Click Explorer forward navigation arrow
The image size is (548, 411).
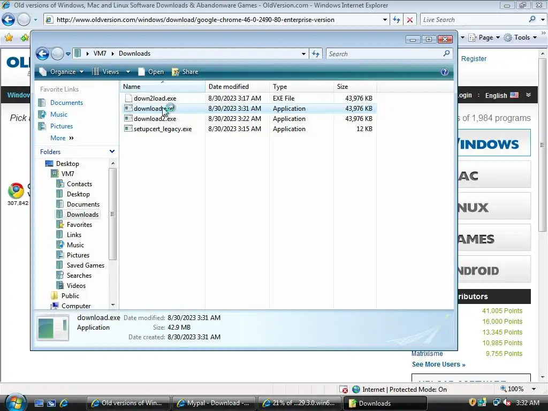coord(57,54)
